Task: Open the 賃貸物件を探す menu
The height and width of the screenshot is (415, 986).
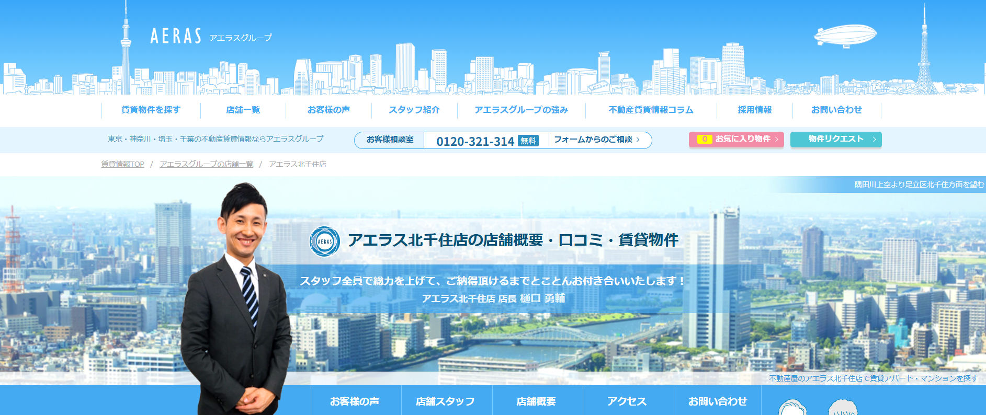Action: (x=151, y=110)
